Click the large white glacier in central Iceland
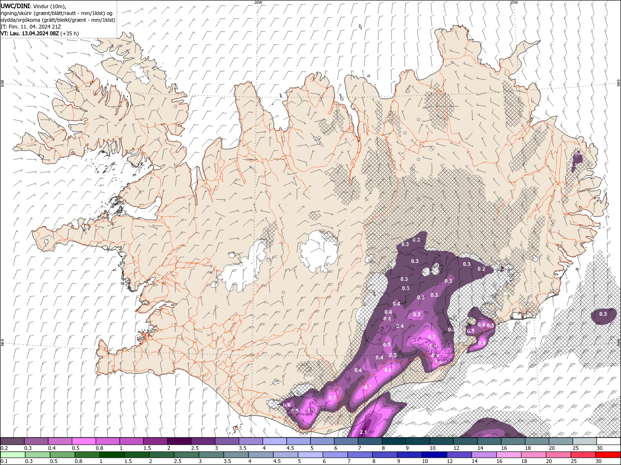This screenshot has height=465, width=621. click(x=319, y=251)
